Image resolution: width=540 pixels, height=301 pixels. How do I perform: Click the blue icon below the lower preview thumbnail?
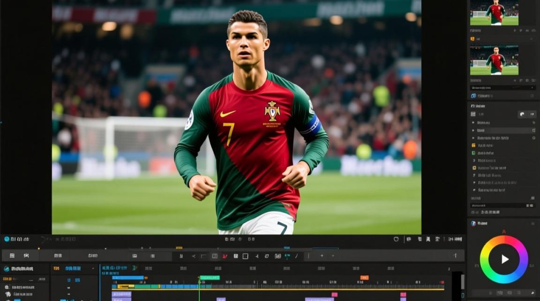click(x=473, y=96)
